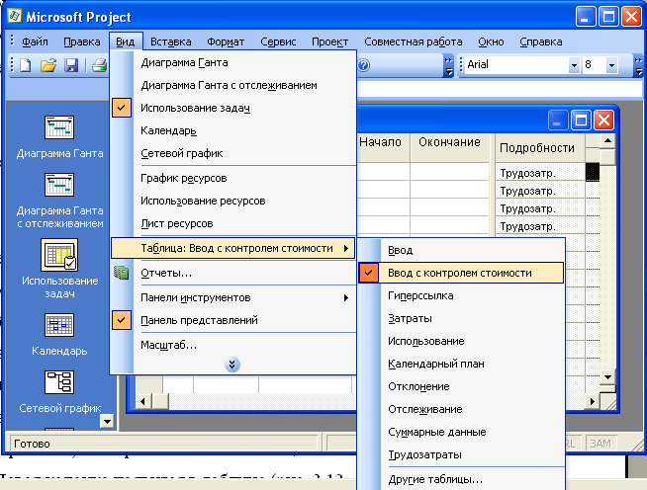Open the Совместная работа menu

click(414, 42)
